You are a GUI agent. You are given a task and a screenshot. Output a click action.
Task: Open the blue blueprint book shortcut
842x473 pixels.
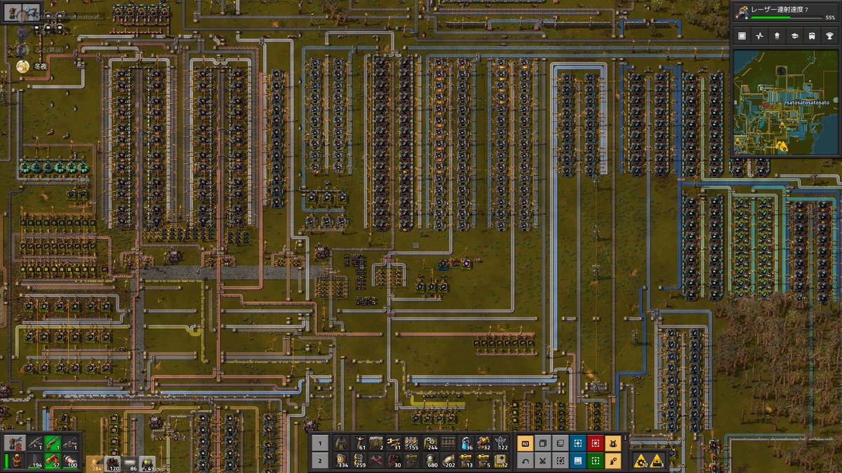click(578, 460)
